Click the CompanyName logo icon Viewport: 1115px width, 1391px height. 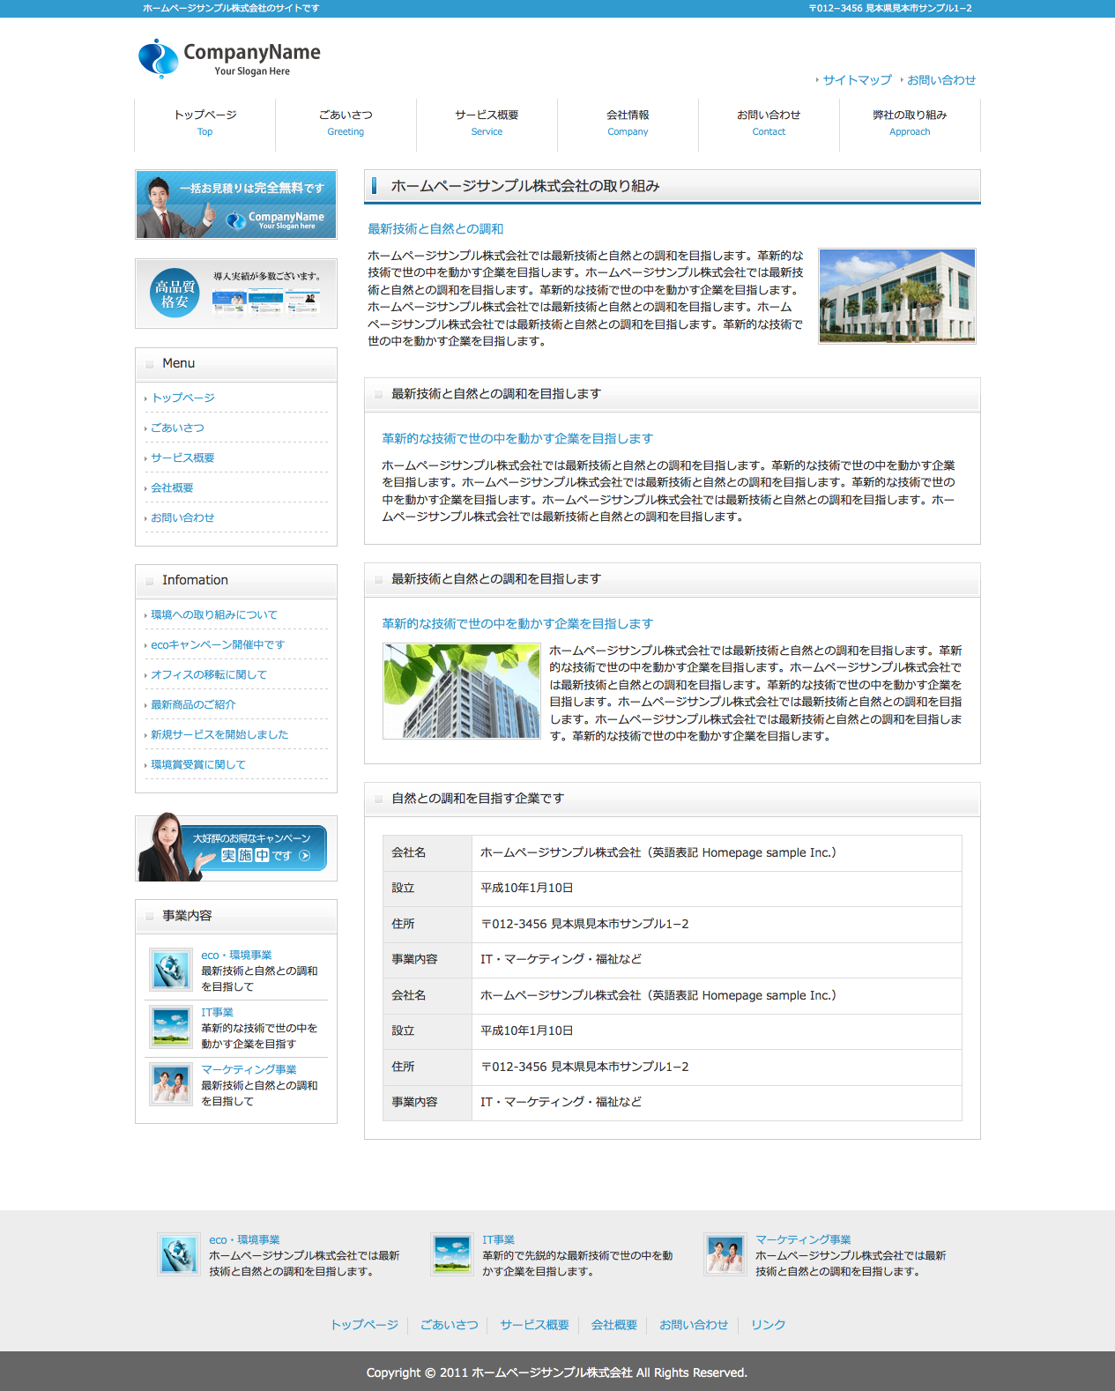159,58
